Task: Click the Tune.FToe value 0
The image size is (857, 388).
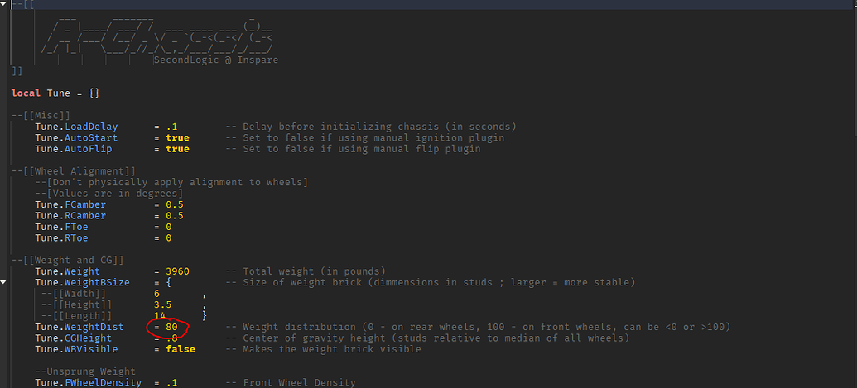Action: pyautogui.click(x=169, y=227)
